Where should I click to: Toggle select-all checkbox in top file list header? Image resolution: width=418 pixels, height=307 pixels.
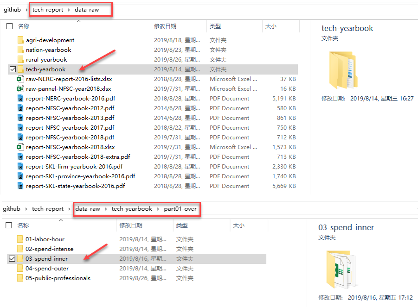(9, 26)
